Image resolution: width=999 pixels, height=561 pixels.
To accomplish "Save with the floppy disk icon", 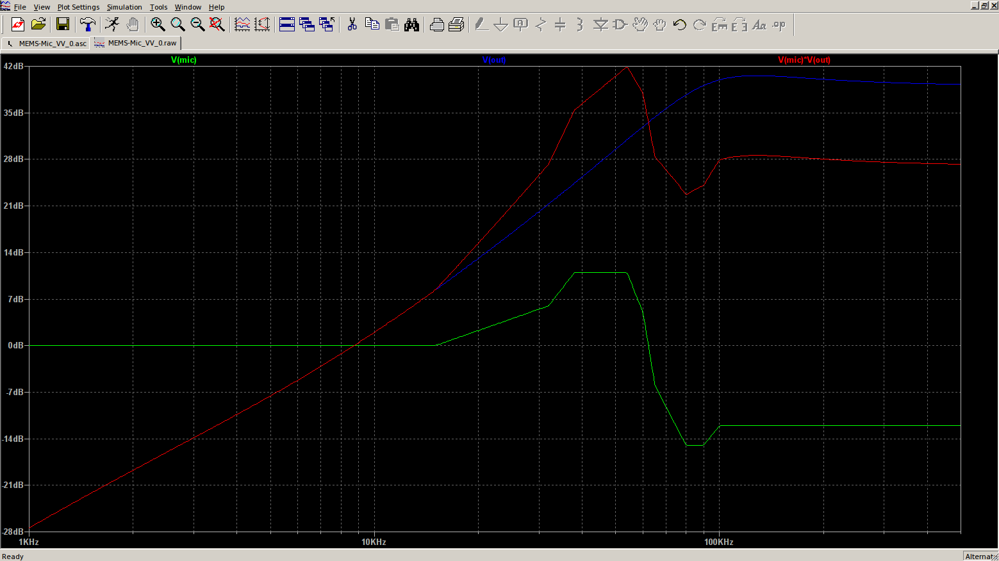I will click(x=63, y=24).
